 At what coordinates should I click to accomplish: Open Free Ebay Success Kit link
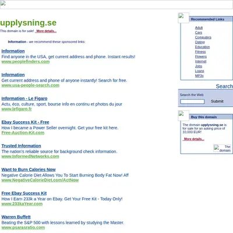[x=24, y=193]
